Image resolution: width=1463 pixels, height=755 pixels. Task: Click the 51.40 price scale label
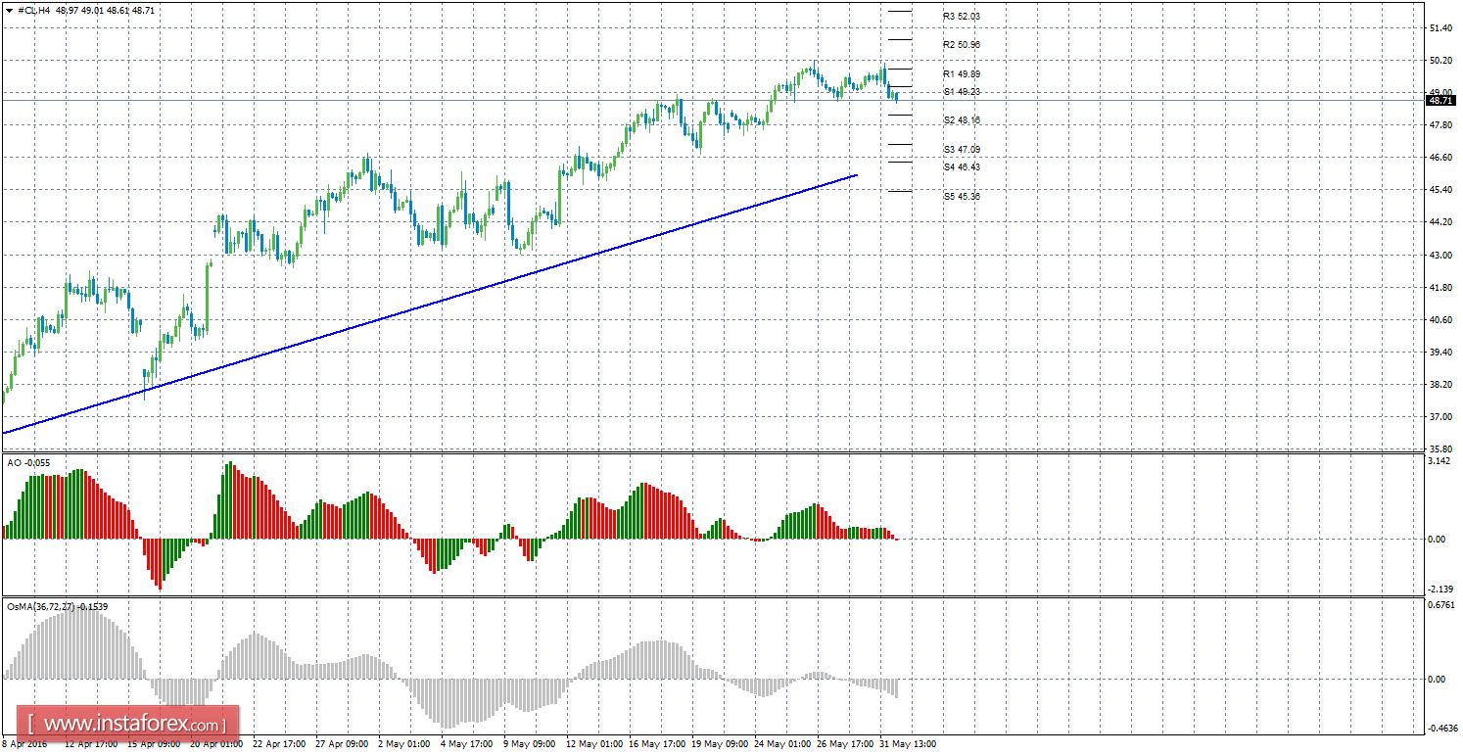pyautogui.click(x=1440, y=28)
